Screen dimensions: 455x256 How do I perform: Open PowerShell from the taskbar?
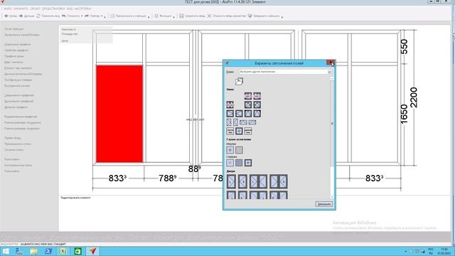point(48,251)
